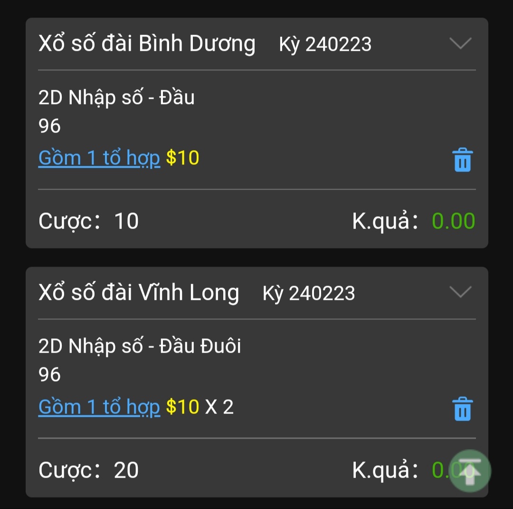This screenshot has width=513, height=509.
Task: Tap the green 0.00 result in Bình Dương card
Action: pos(454,221)
